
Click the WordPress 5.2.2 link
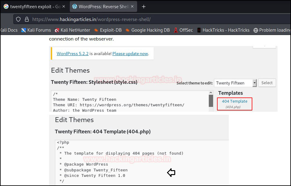tap(73, 54)
